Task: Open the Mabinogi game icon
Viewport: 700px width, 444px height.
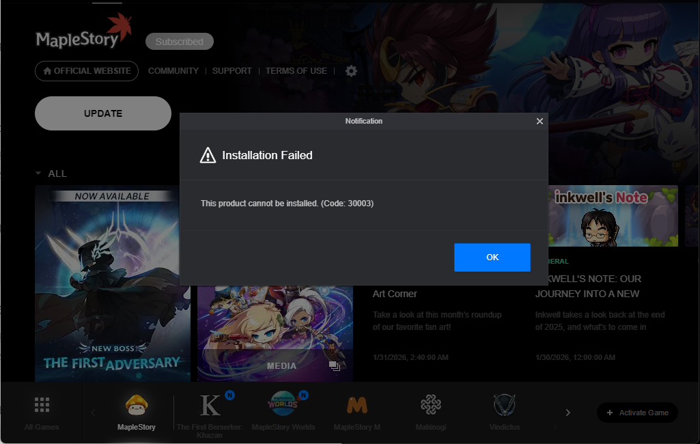Action: click(430, 406)
